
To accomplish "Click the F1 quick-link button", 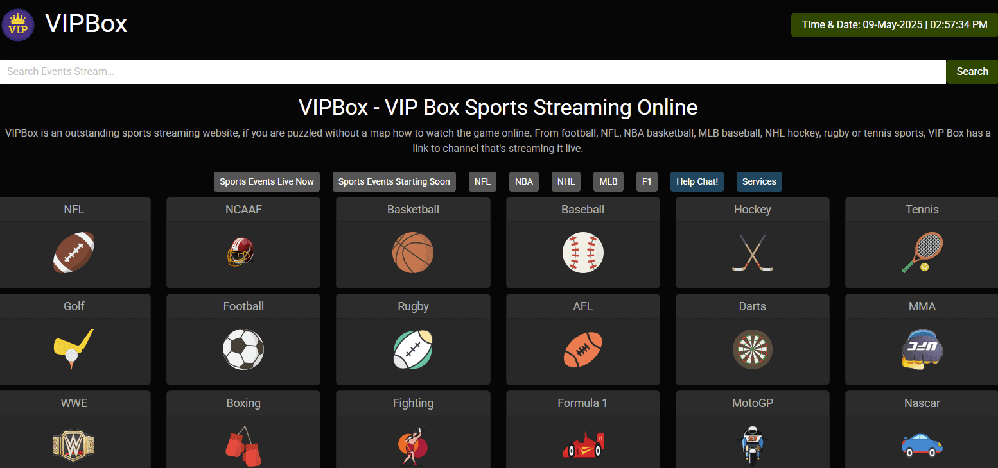I will (x=647, y=181).
